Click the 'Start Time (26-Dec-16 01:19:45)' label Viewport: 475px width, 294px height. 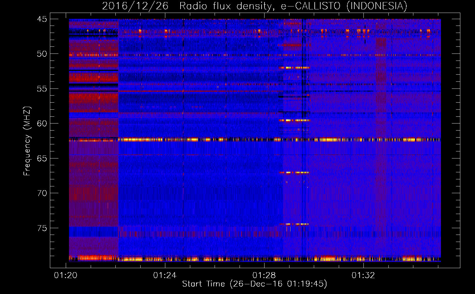pos(255,284)
